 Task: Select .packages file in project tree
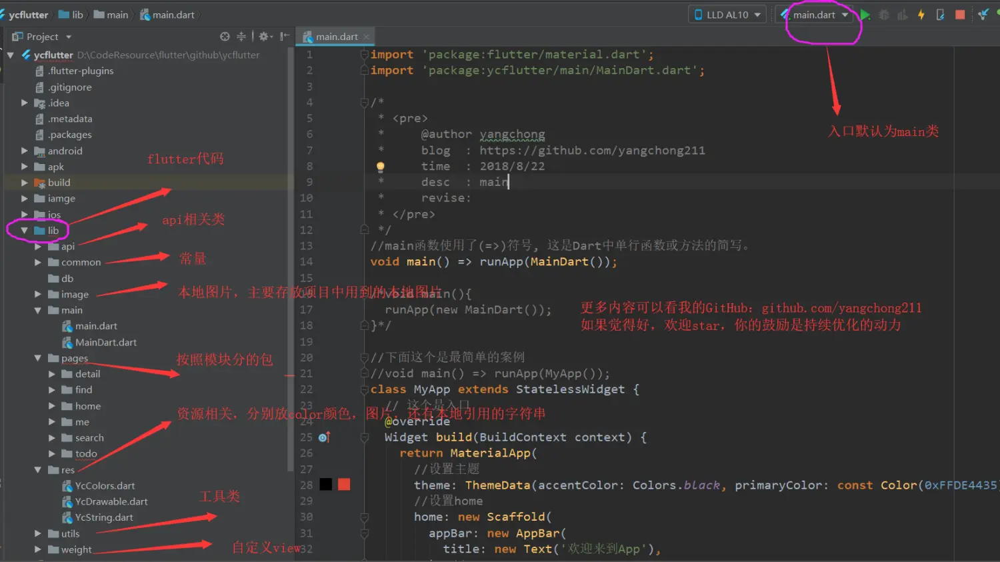(63, 135)
